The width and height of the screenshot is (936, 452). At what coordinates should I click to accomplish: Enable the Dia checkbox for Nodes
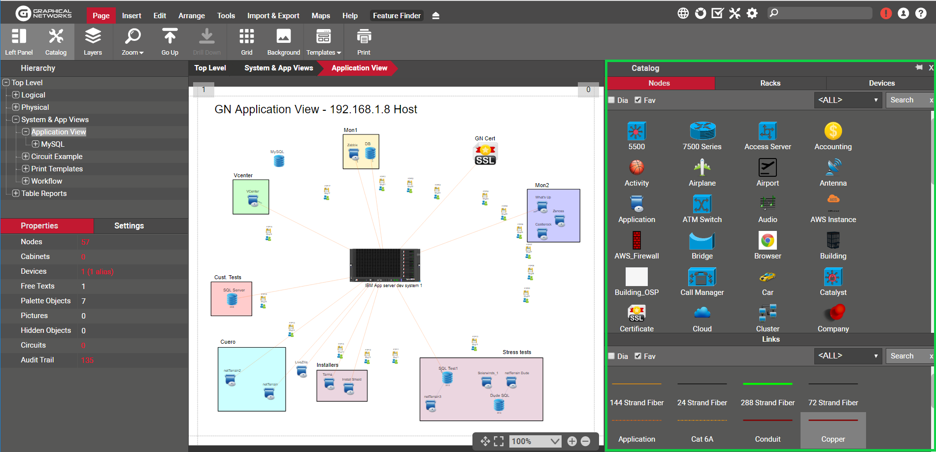612,100
